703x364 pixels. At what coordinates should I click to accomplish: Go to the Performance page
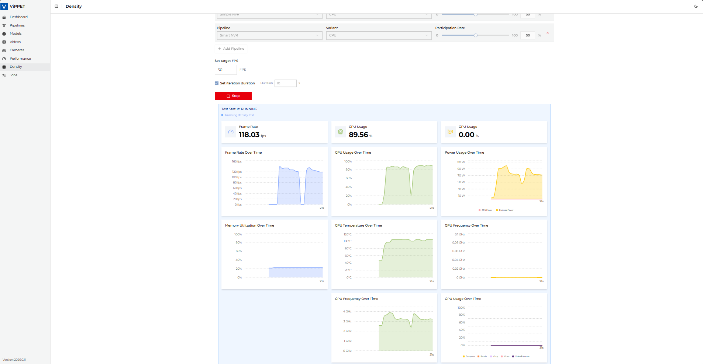[x=20, y=59]
